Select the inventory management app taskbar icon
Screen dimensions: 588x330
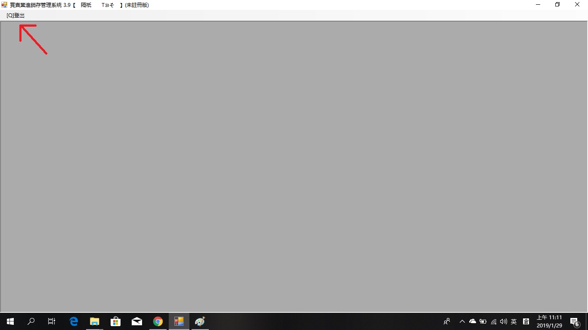tap(179, 321)
